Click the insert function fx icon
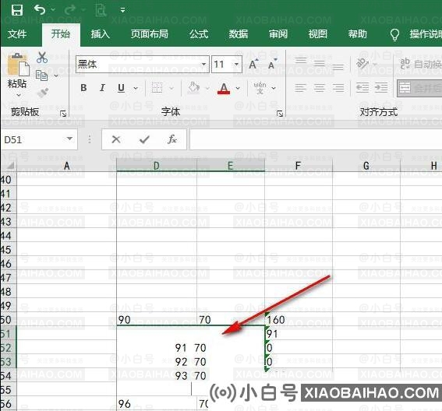 [172, 139]
